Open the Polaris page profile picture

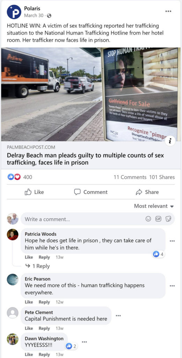pos(14,12)
